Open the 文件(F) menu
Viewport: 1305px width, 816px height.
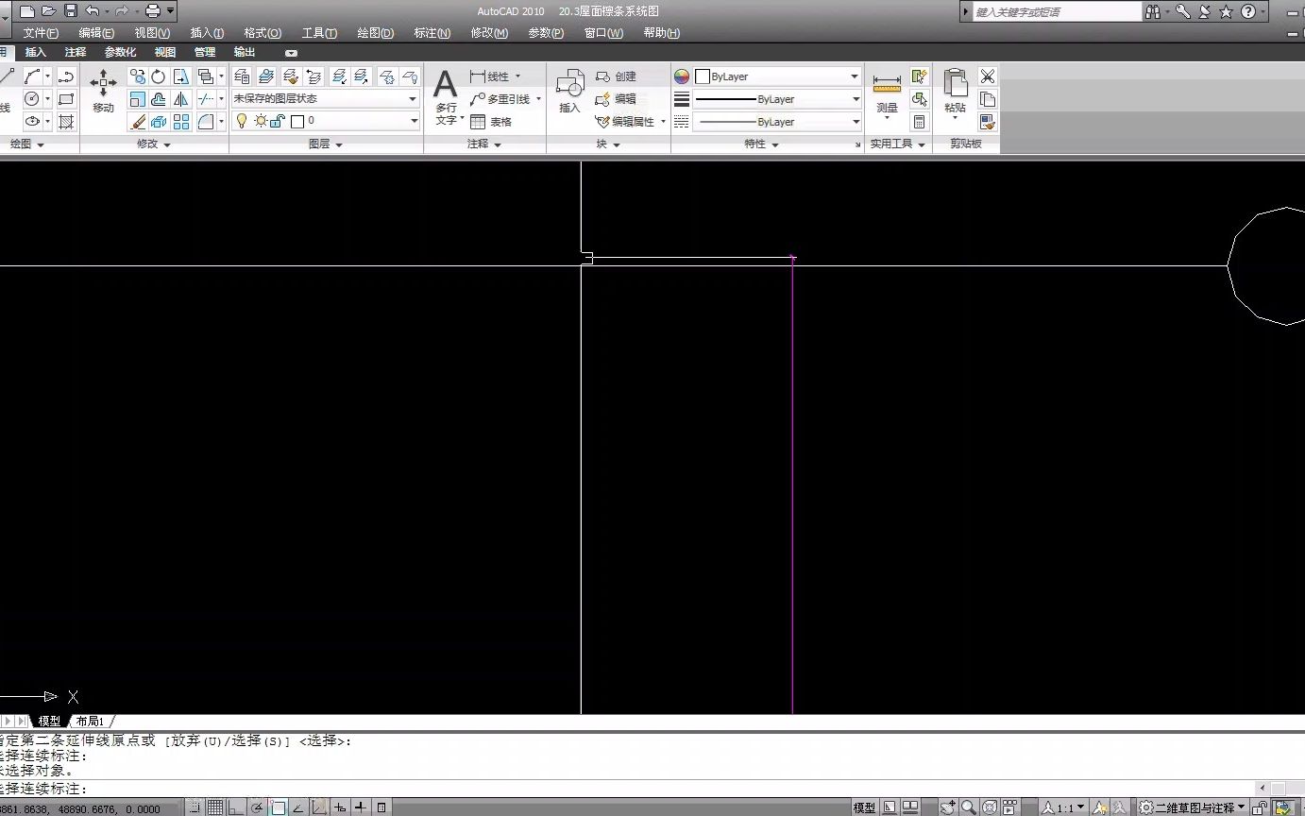point(41,32)
